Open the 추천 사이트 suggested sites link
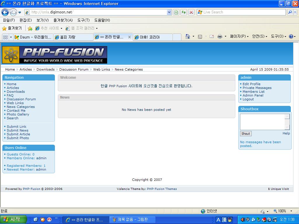Image resolution: width=299 pixels, height=224 pixels. (49, 28)
